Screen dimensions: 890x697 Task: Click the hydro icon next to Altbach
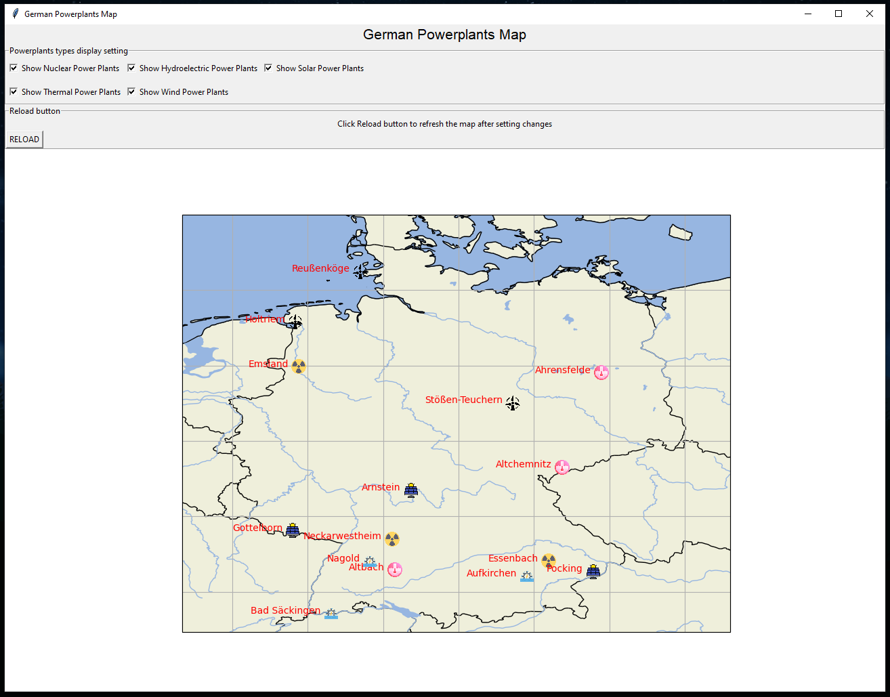(x=395, y=569)
